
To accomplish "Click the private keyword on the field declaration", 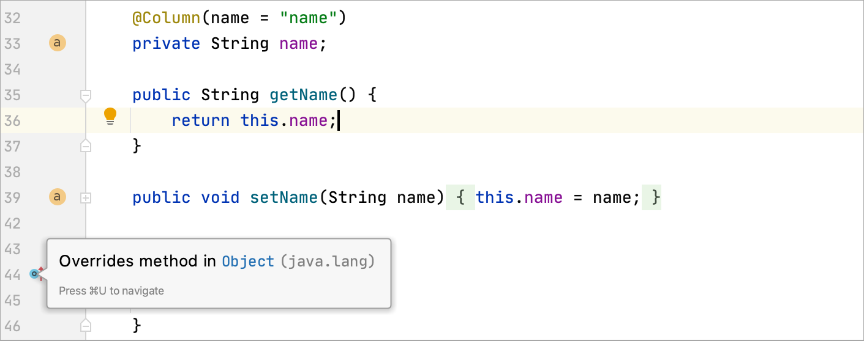I will click(166, 43).
